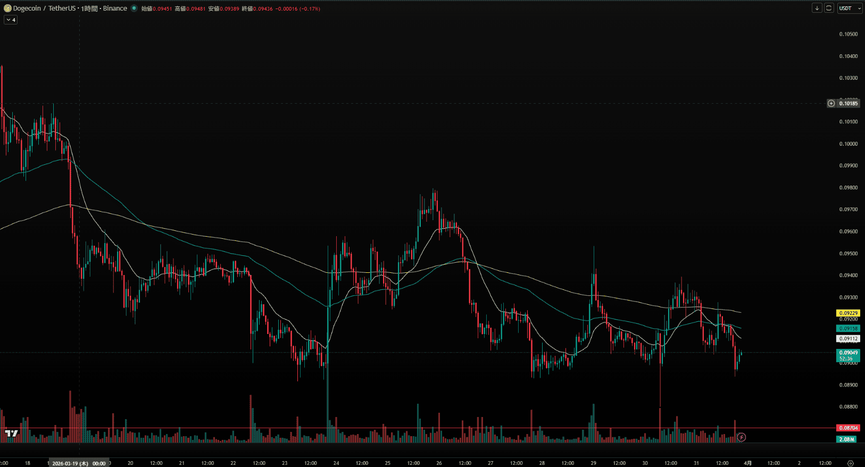The width and height of the screenshot is (865, 467).
Task: Click the plus icon beside the 0.10185 price
Action: pyautogui.click(x=831, y=103)
